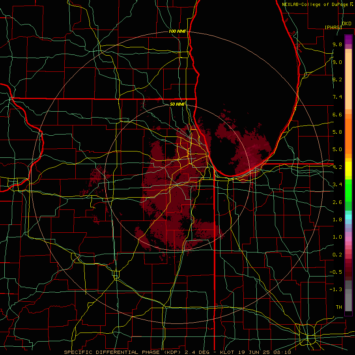Click the 1.8 value on the scale
Image resolution: width=355 pixels, height=355 pixels.
pos(337,220)
